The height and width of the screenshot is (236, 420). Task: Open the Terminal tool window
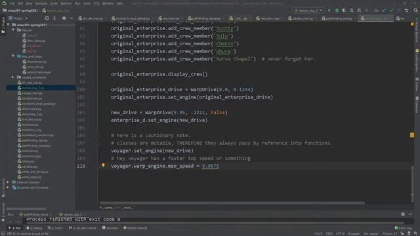(110, 228)
